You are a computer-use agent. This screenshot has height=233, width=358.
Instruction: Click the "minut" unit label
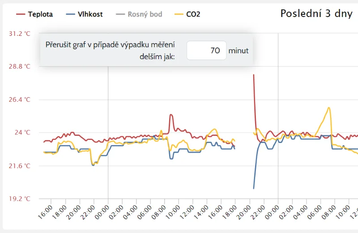[x=239, y=51]
